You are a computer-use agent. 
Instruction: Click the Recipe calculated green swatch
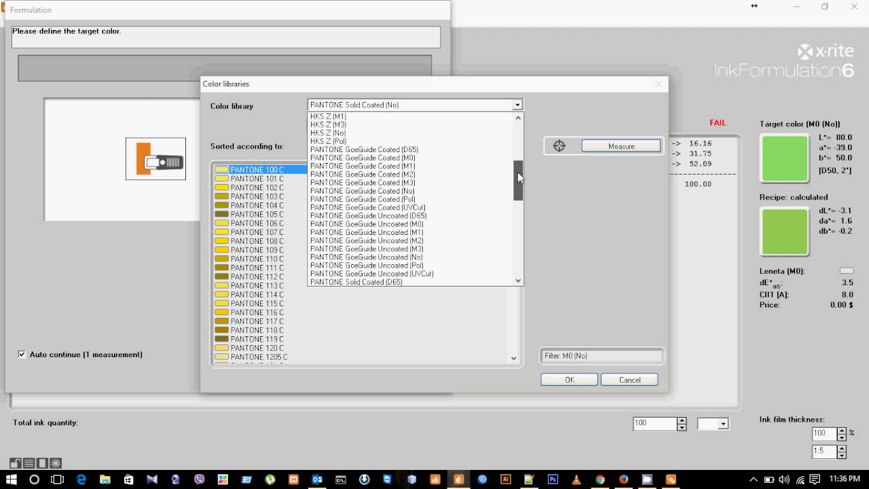pyautogui.click(x=784, y=232)
